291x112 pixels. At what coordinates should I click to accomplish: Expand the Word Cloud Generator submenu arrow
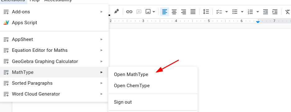(x=101, y=94)
